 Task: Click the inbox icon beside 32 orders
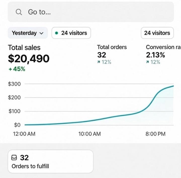tap(15, 158)
